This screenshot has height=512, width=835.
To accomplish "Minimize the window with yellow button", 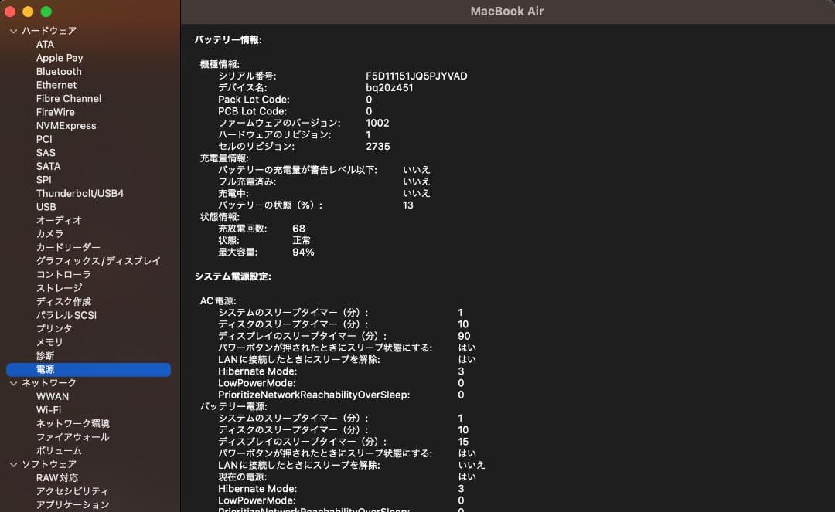I will coord(29,12).
